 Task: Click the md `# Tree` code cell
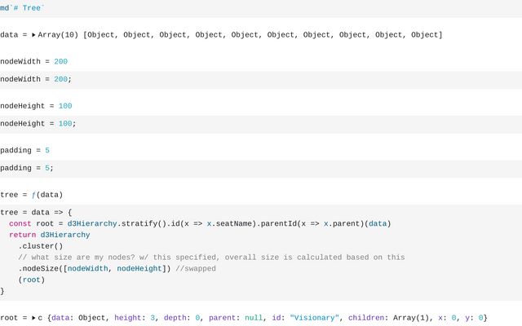click(23, 8)
